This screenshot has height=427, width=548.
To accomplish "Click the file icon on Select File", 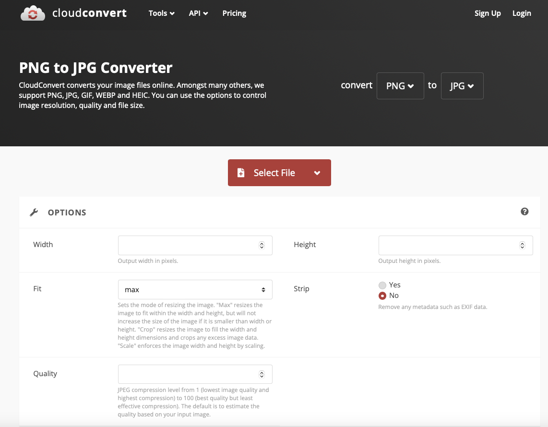I will pos(241,173).
